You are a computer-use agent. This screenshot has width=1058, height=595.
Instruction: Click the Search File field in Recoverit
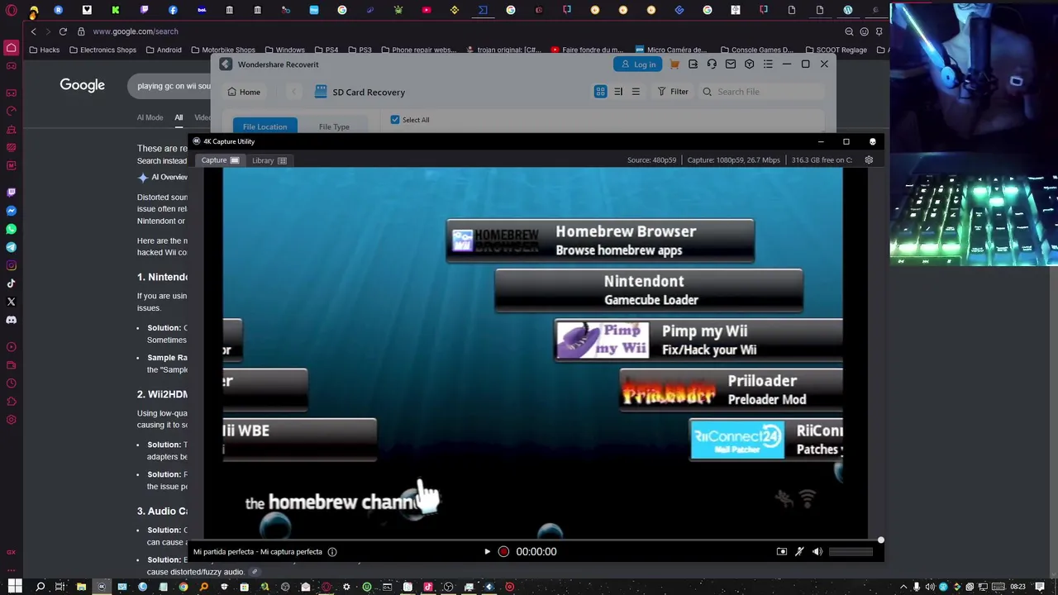[760, 92]
